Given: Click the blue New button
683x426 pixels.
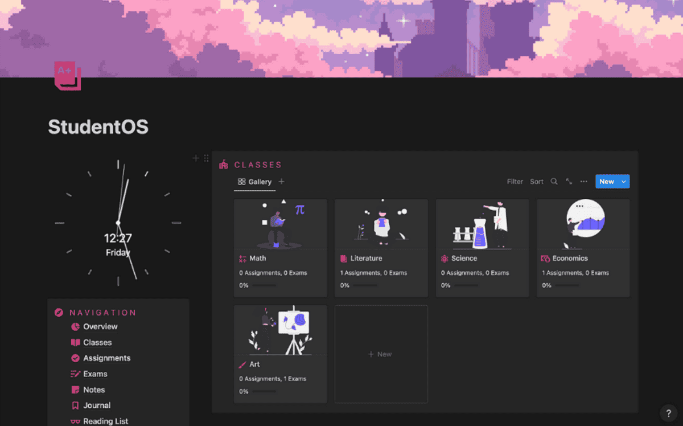Looking at the screenshot, I should pyautogui.click(x=607, y=182).
